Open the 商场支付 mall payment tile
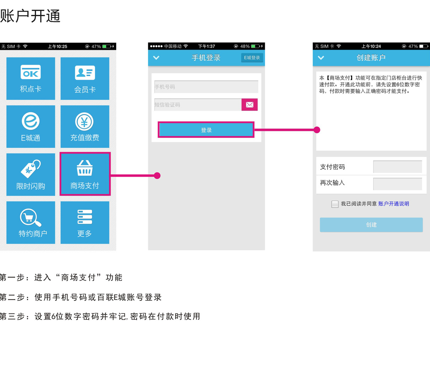Screen dimensions: 430x391 [x=85, y=174]
